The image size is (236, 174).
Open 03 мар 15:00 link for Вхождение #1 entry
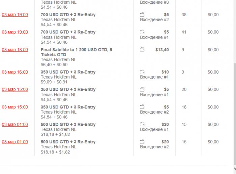click(x=15, y=89)
